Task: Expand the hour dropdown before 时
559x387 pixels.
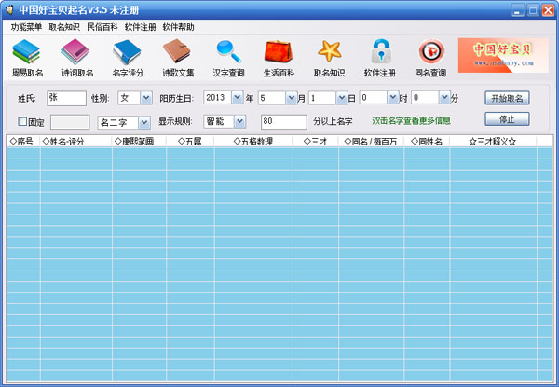Action: click(393, 97)
